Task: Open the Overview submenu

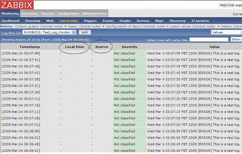Action: [33, 21]
